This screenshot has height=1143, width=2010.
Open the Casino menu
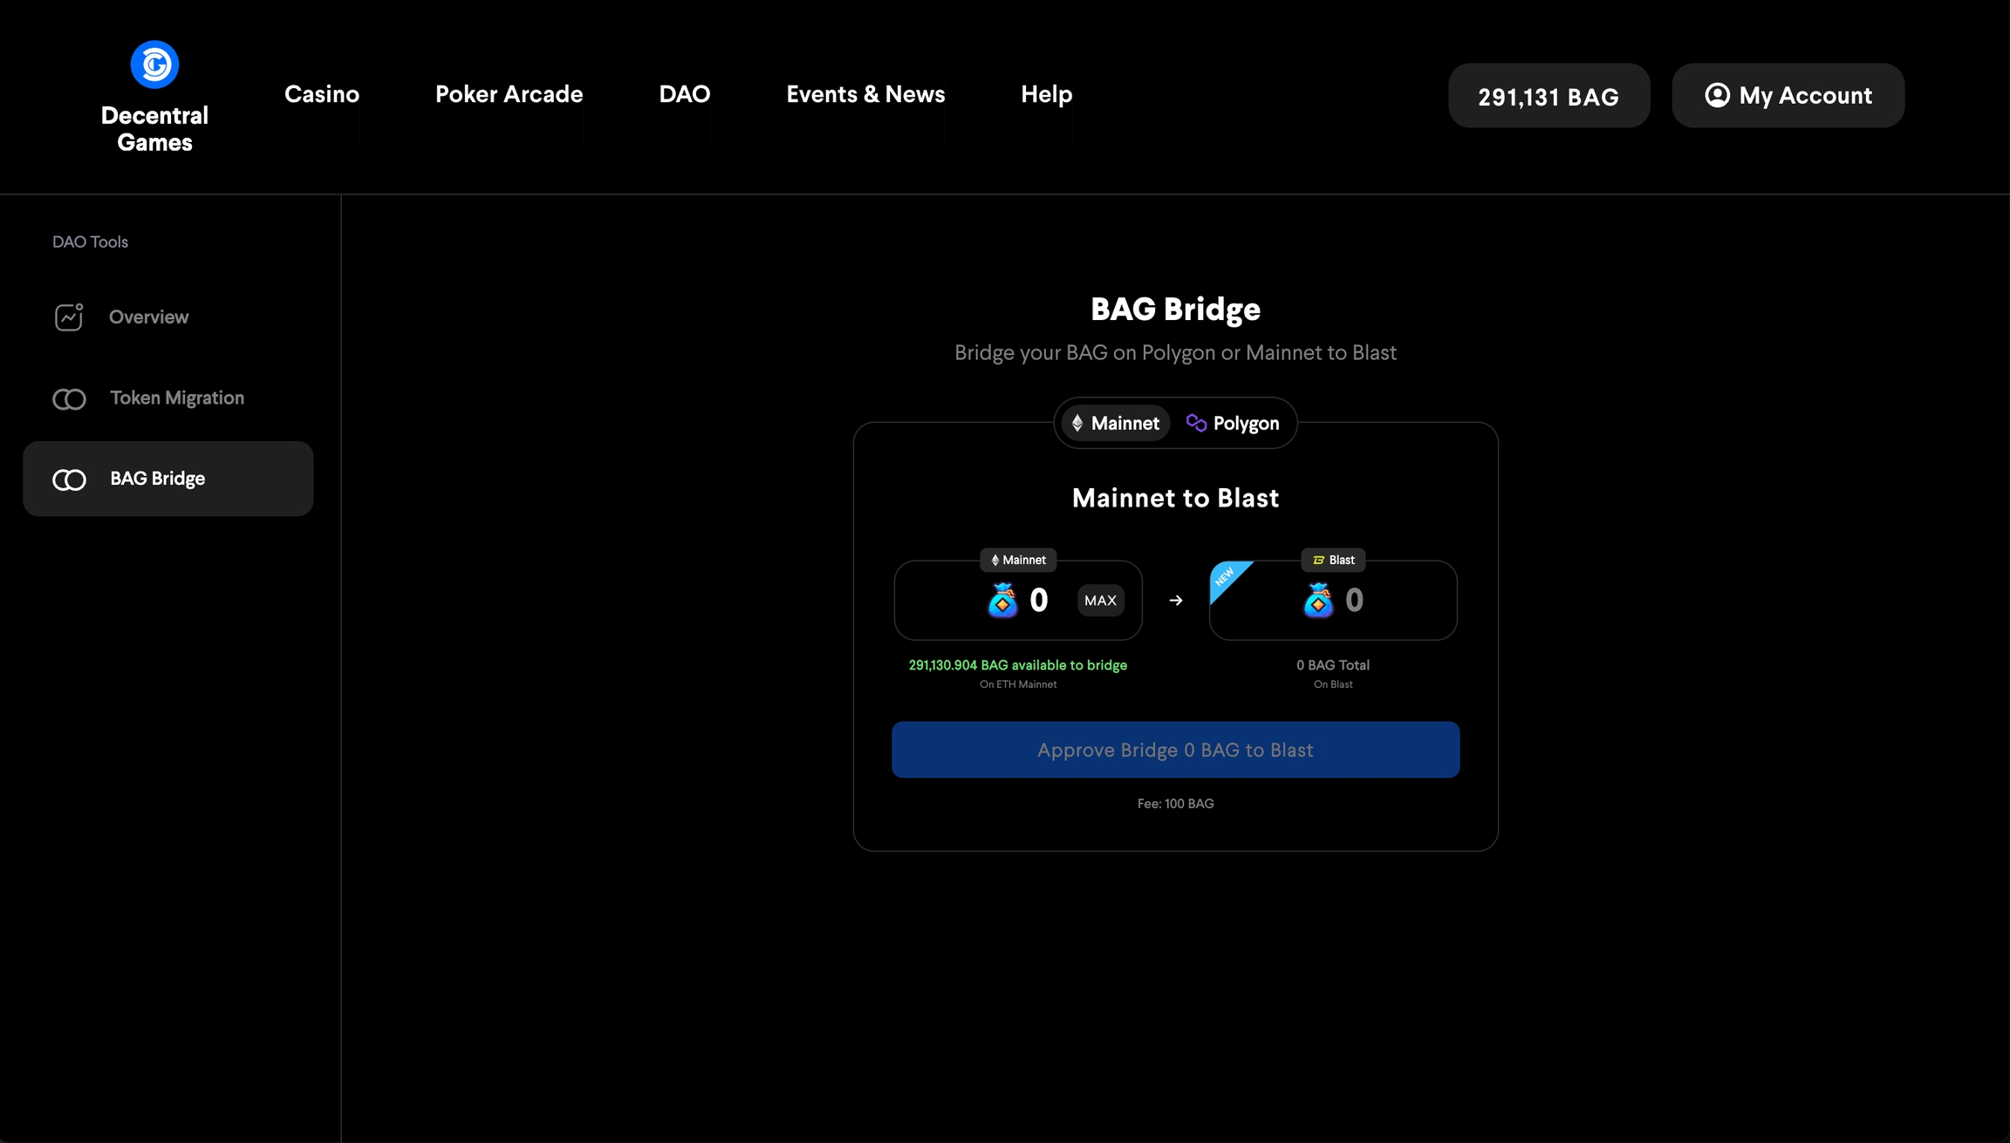tap(322, 94)
